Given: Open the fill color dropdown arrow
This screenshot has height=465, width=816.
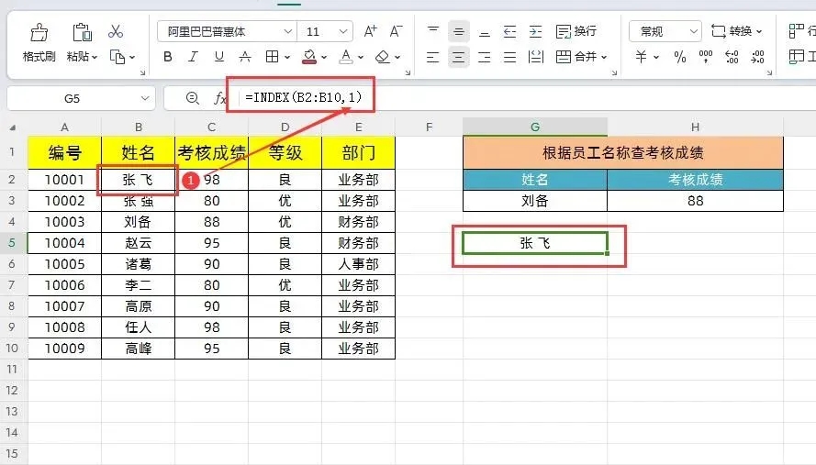Looking at the screenshot, I should (x=324, y=57).
